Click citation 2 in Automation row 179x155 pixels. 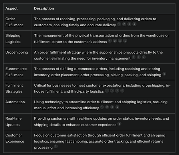click(107, 107)
